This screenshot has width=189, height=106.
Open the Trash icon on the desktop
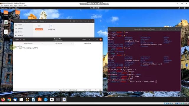tap(6, 23)
